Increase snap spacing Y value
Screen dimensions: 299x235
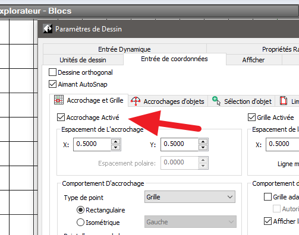pyautogui.click(x=203, y=142)
